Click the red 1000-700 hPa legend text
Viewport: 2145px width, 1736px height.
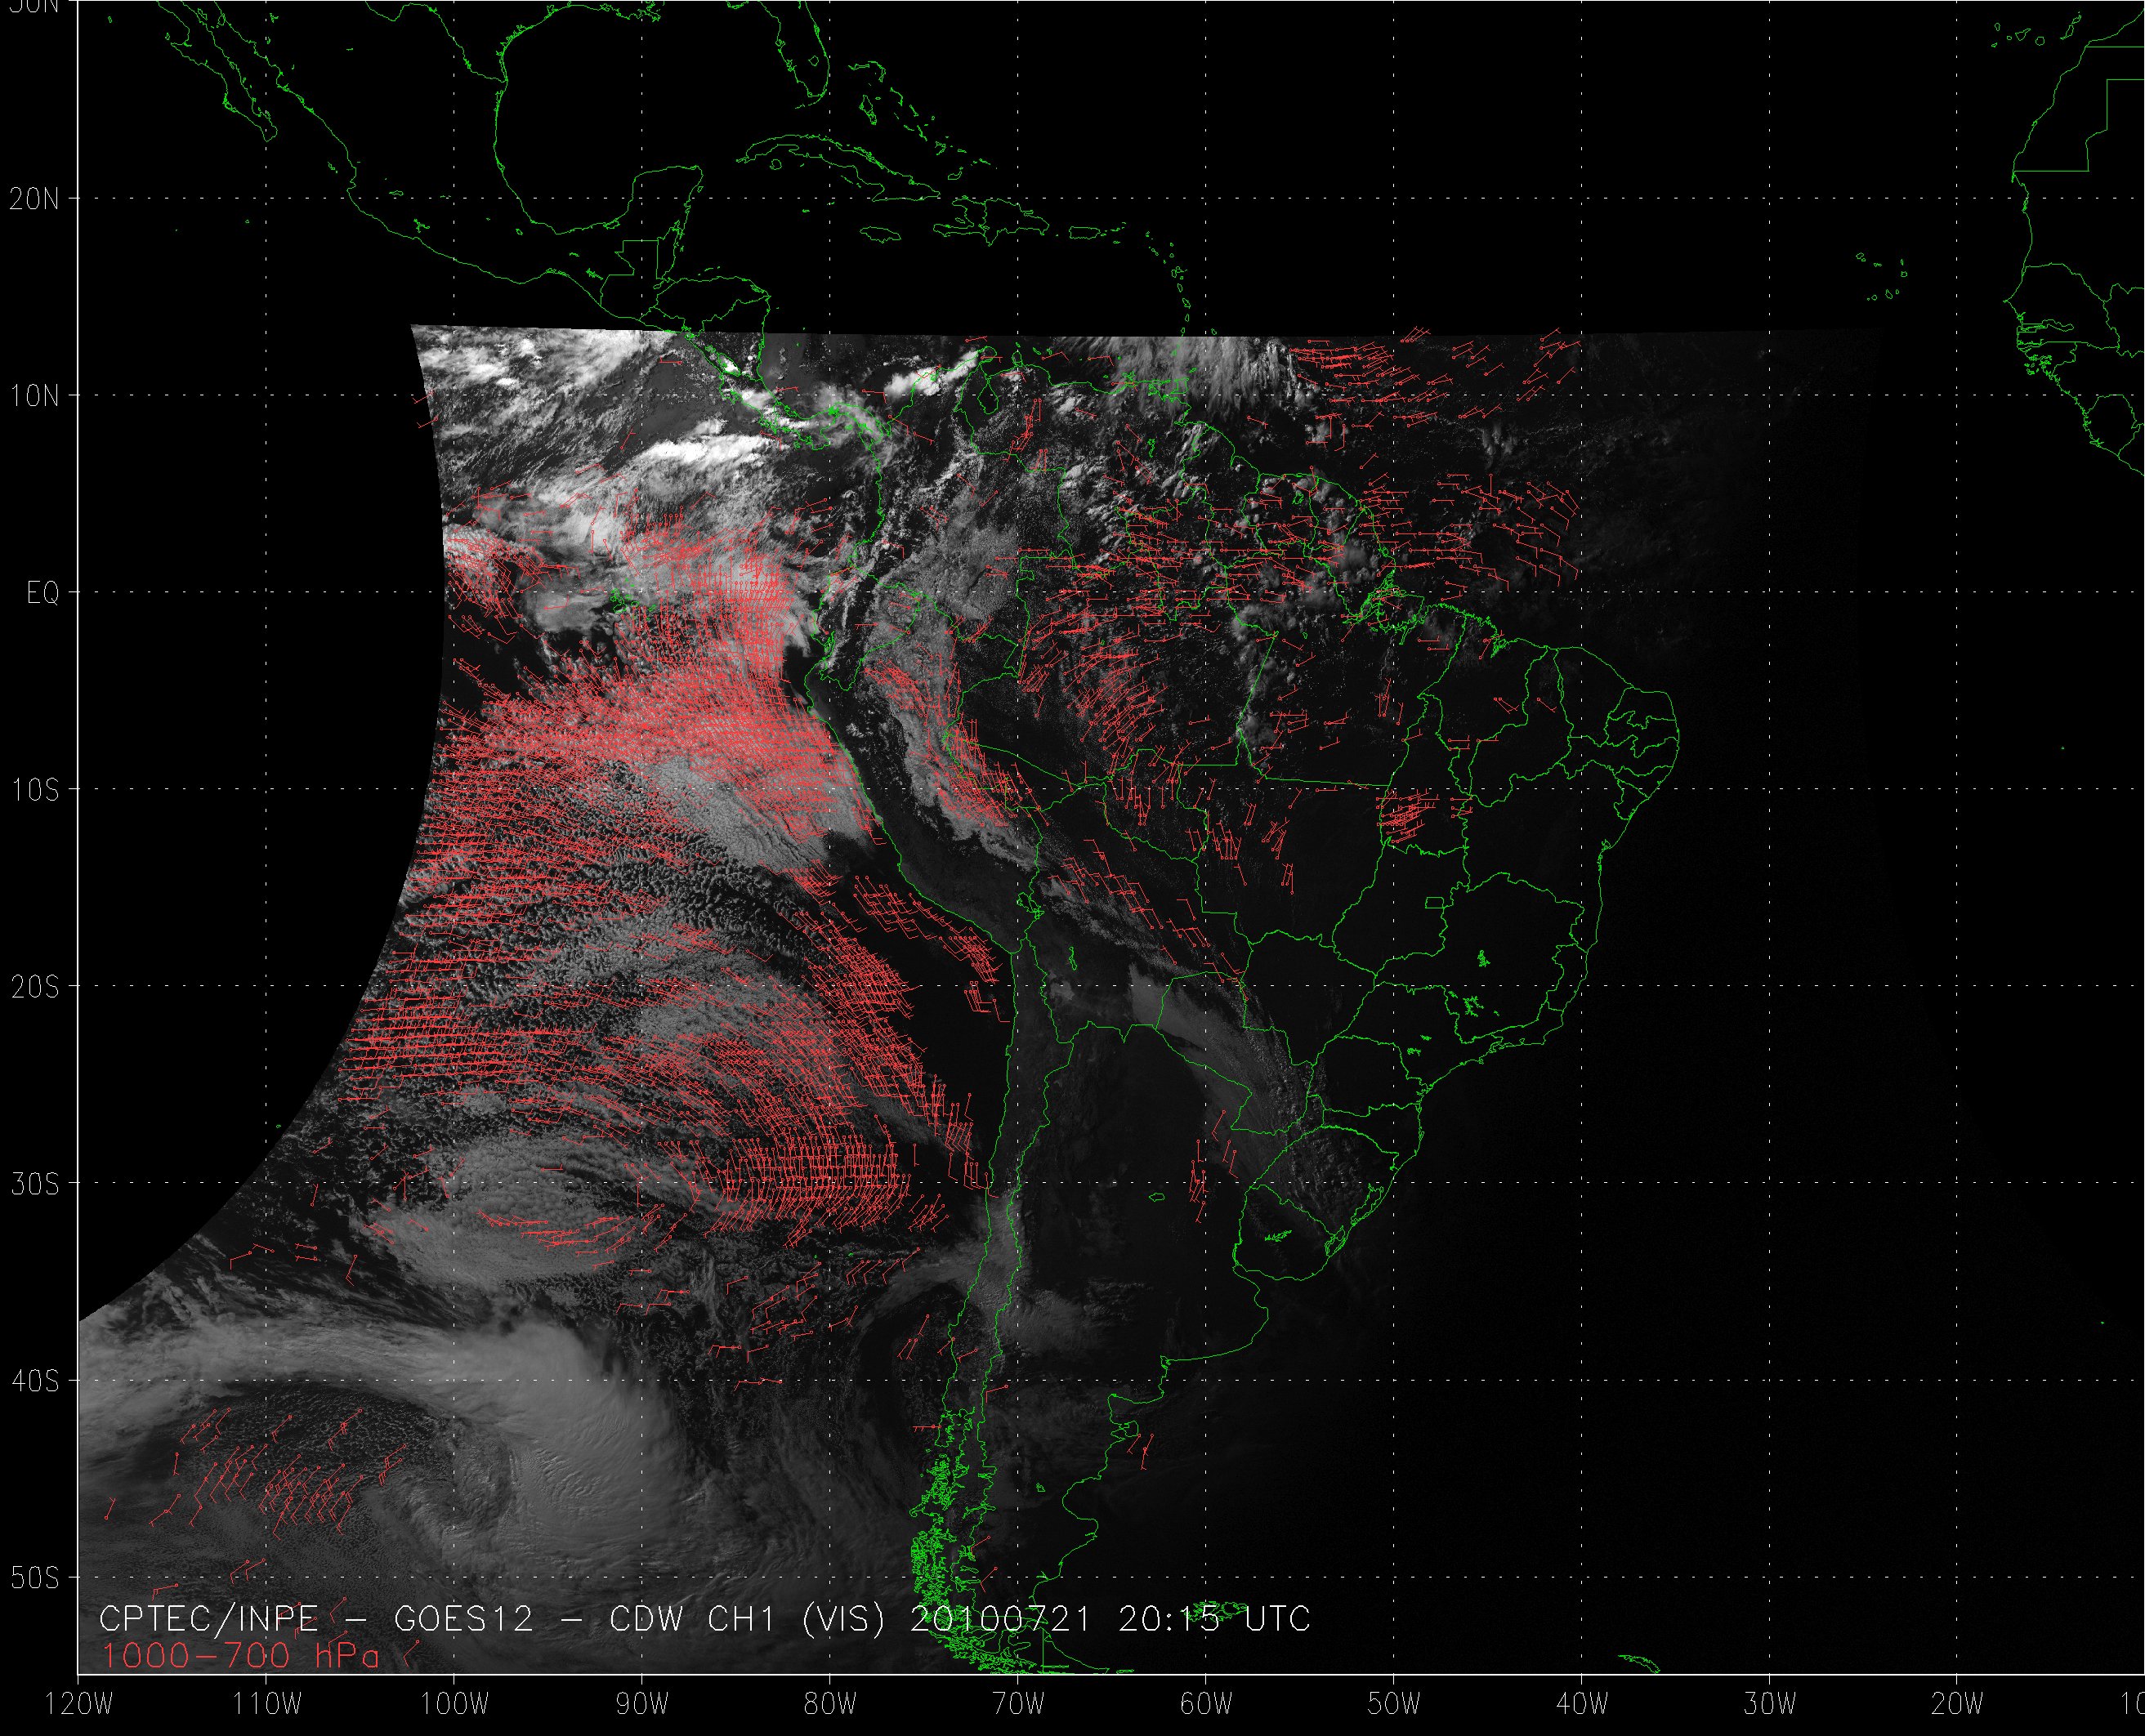[x=240, y=1657]
